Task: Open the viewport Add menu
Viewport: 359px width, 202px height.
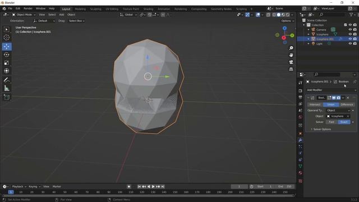Action: [x=61, y=15]
